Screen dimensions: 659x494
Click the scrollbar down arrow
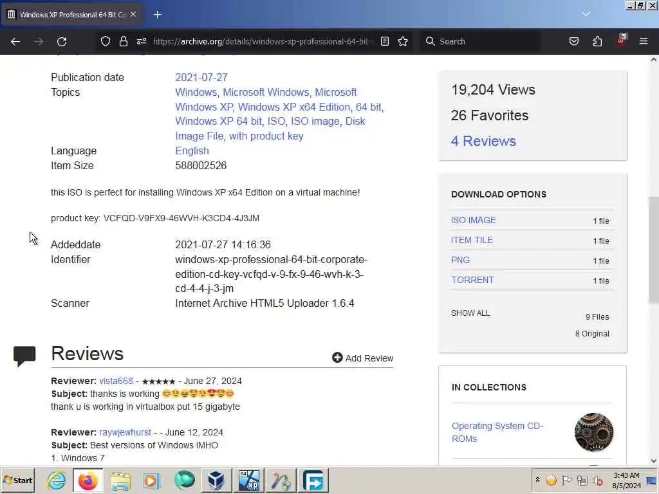pos(654,461)
